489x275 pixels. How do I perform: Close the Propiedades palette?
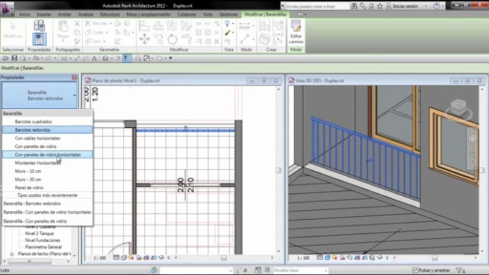pyautogui.click(x=75, y=78)
